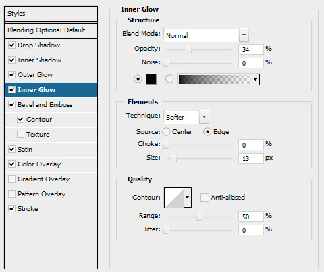
Task: Uncheck the Inner Shadow checkbox
Action: [11, 60]
